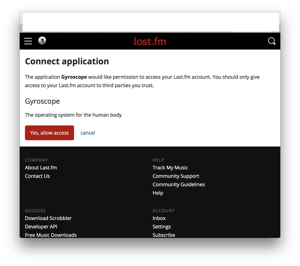This screenshot has height=266, width=300.
Task: Visit Community Support page
Action: [x=176, y=176]
